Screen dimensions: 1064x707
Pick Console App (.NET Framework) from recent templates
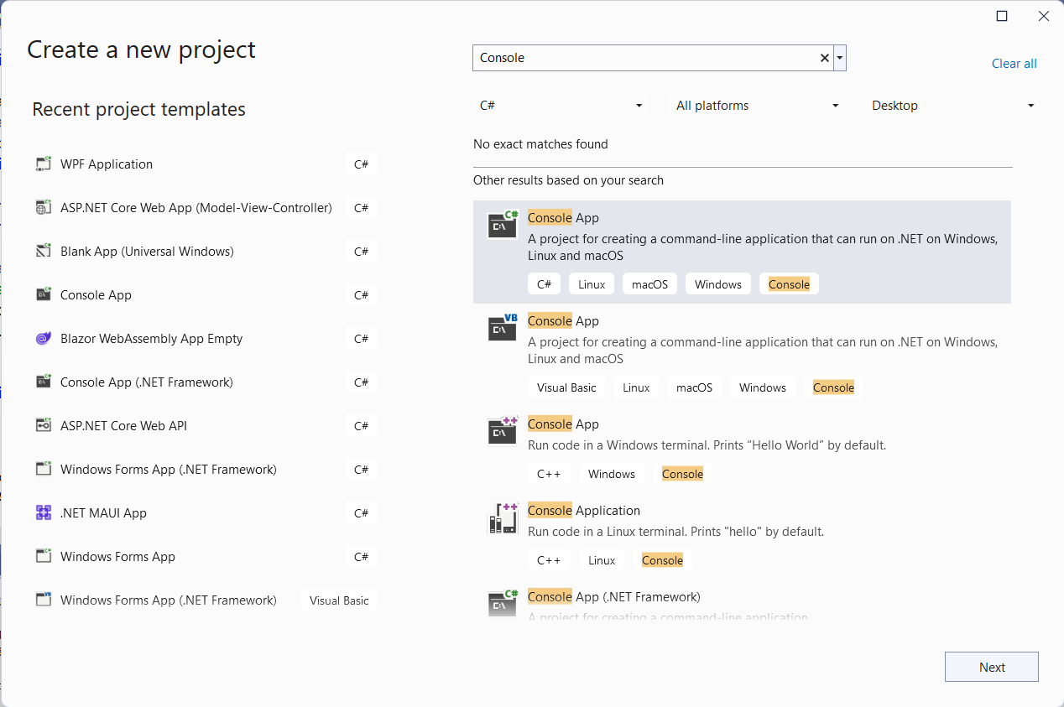click(x=147, y=382)
